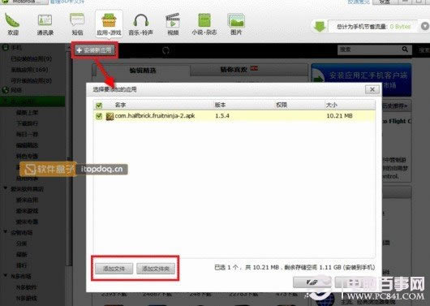The width and height of the screenshot is (430, 306).
Task: Select the com.halfbrick.fruitninja-2.apk file name
Action: [x=155, y=116]
